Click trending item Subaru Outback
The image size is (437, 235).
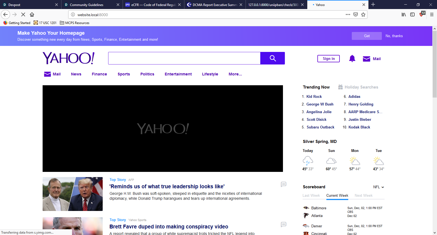point(320,127)
